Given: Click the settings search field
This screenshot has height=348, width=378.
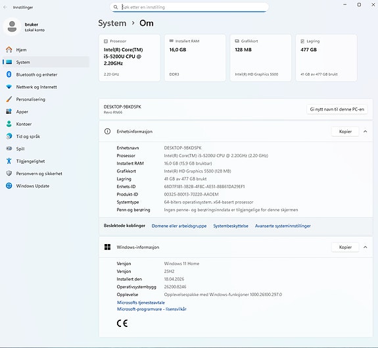Looking at the screenshot, I should click(x=189, y=7).
